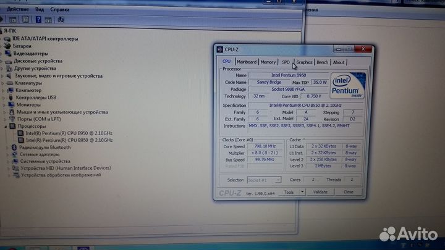Expand the Другие устройства node
Viewport: 445px width, 250px height.
[x=2, y=69]
